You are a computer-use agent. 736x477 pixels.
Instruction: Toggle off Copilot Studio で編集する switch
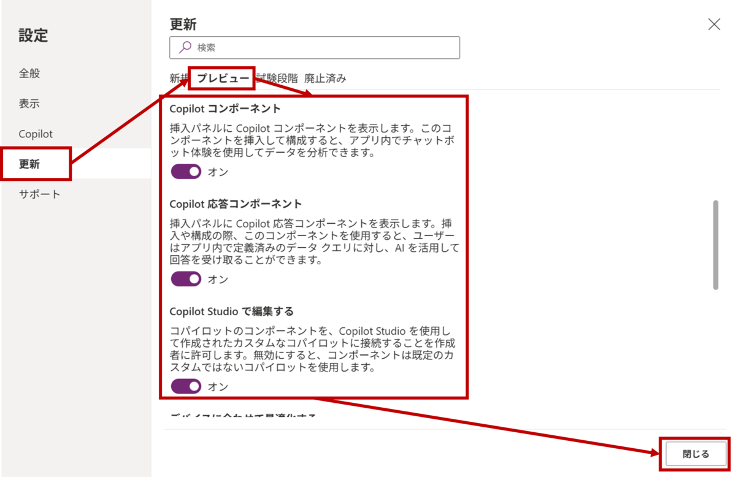point(186,386)
